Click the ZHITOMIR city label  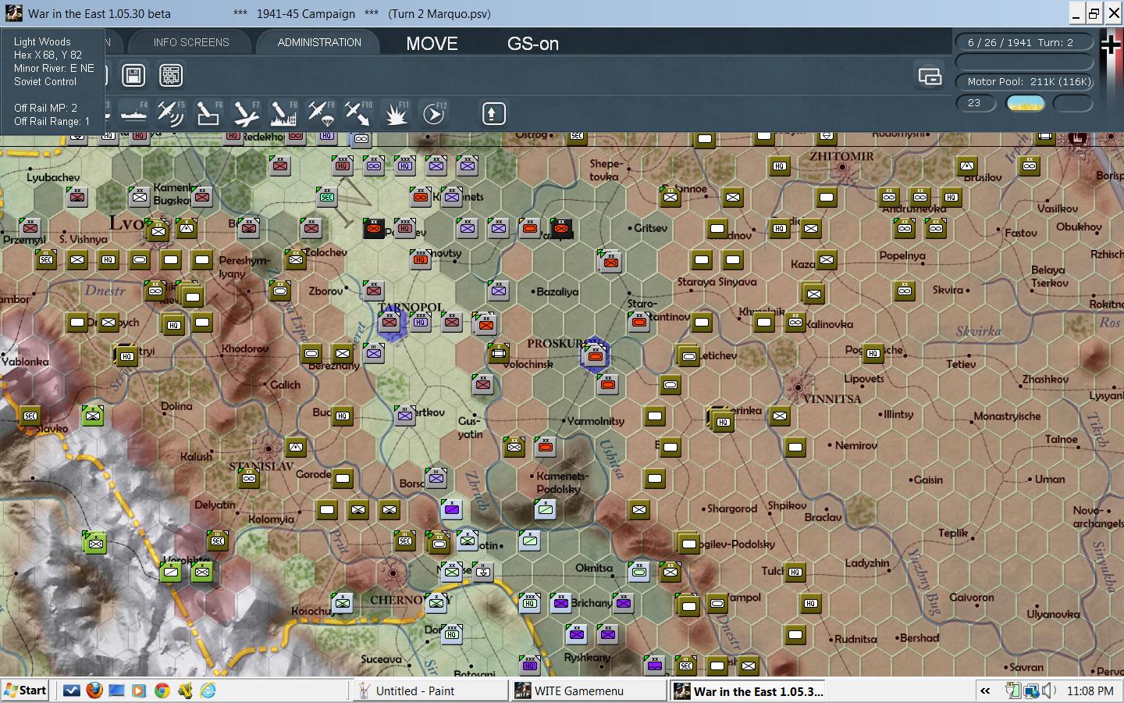pyautogui.click(x=841, y=155)
